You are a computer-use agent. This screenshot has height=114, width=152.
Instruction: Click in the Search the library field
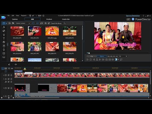pos(56,23)
